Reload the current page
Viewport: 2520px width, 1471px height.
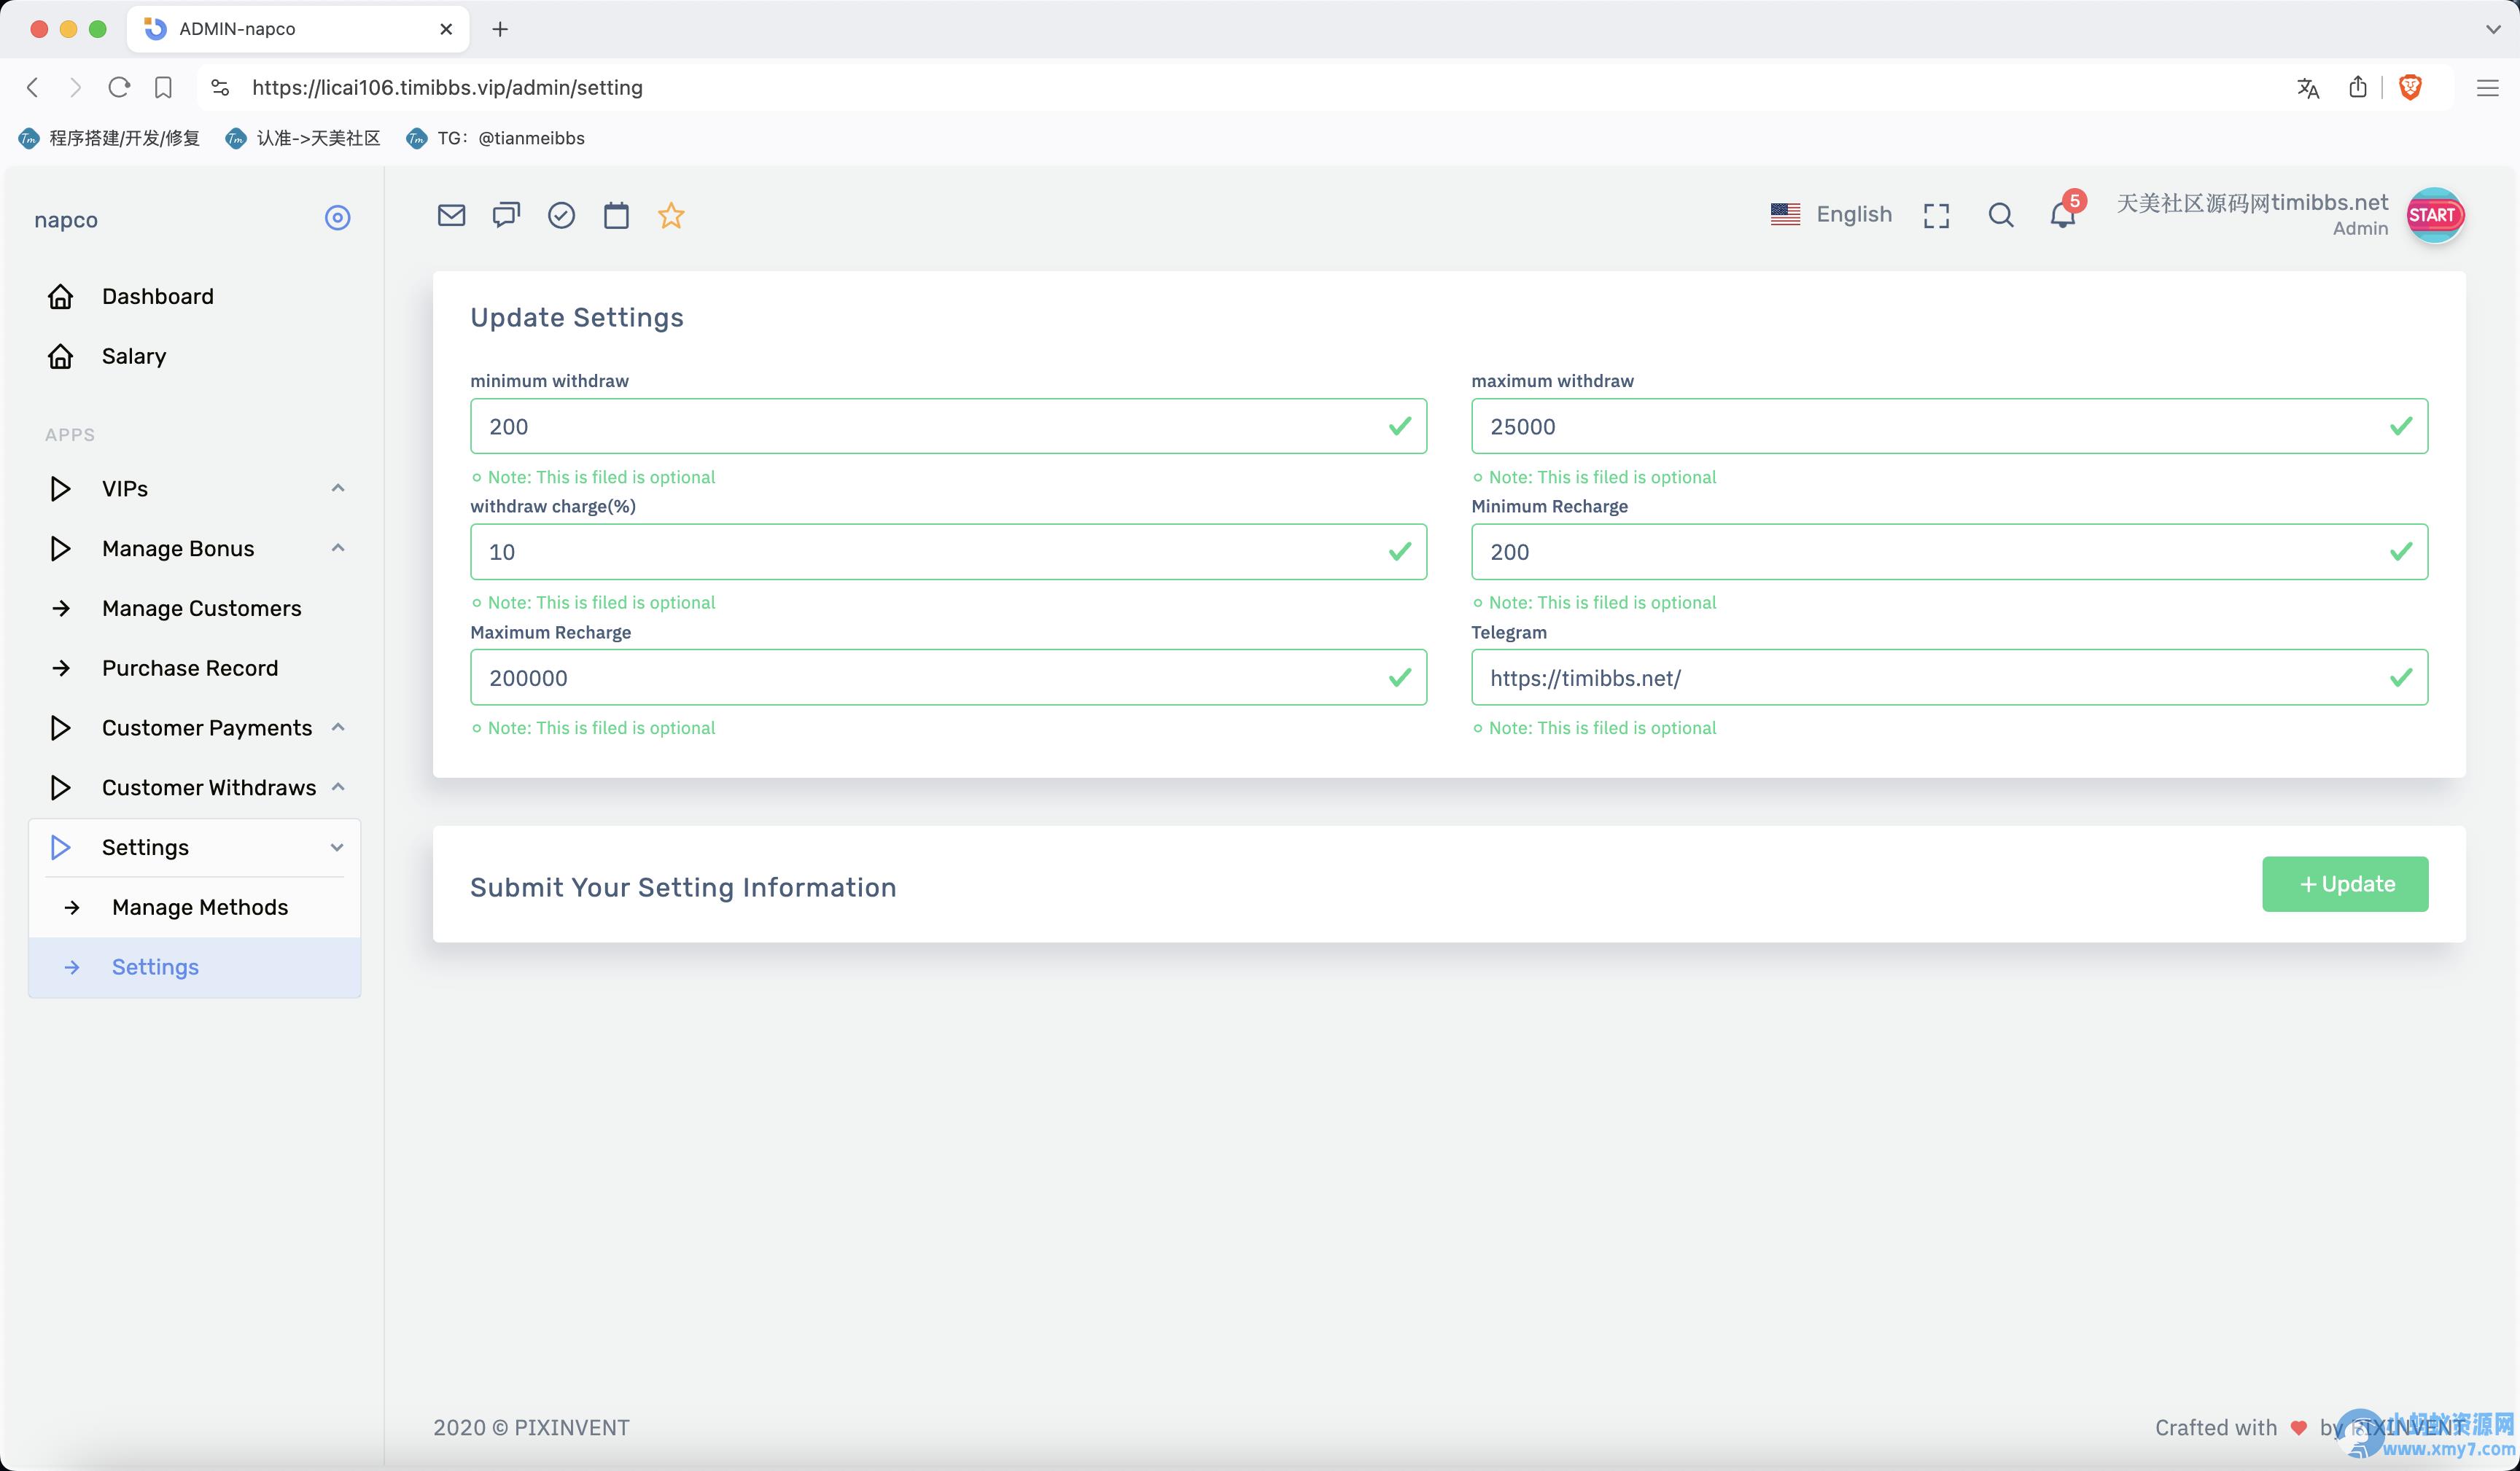119,88
